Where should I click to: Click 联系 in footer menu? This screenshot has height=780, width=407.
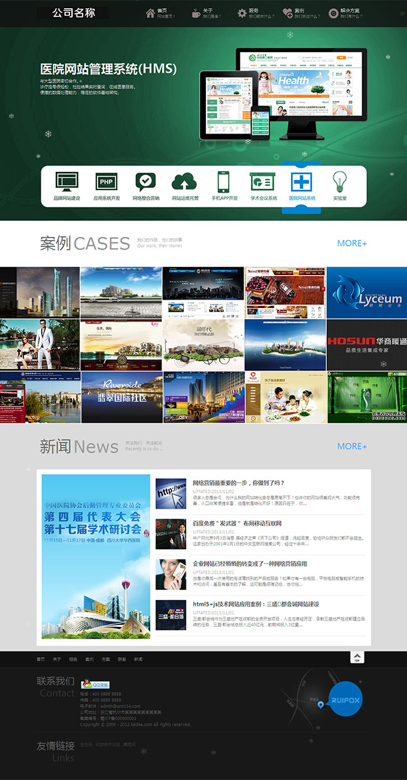[122, 659]
